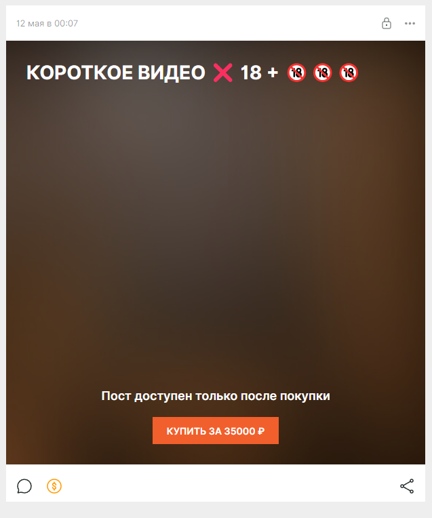
Task: Click the orange dollar coin donate icon
Action: click(x=54, y=486)
